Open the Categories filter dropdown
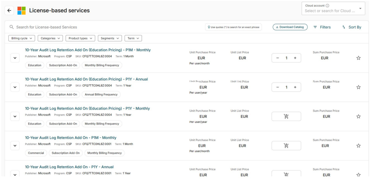This screenshot has width=371, height=186. pyautogui.click(x=50, y=38)
